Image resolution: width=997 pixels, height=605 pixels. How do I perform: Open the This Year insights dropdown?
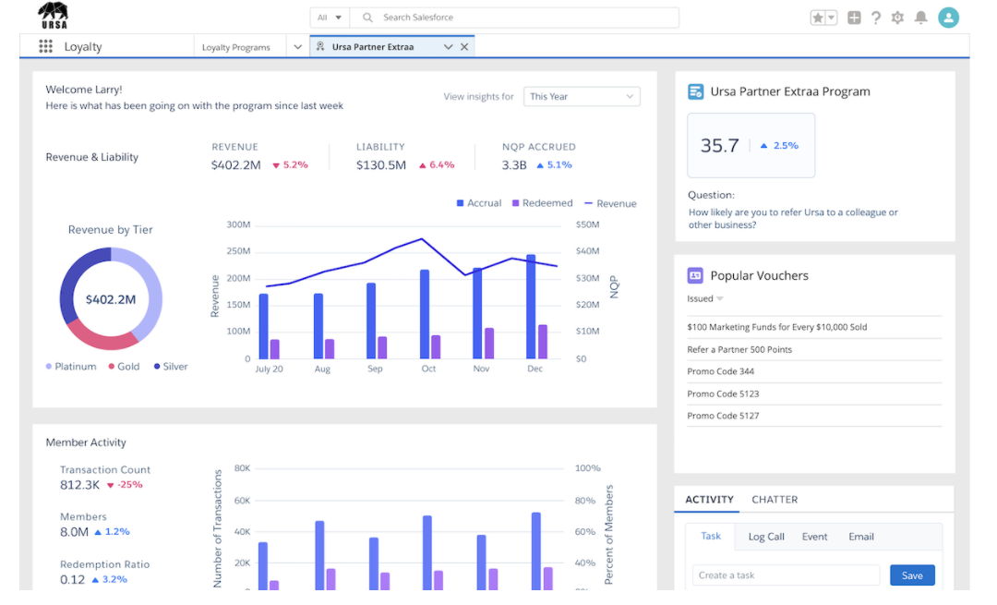[x=582, y=97]
